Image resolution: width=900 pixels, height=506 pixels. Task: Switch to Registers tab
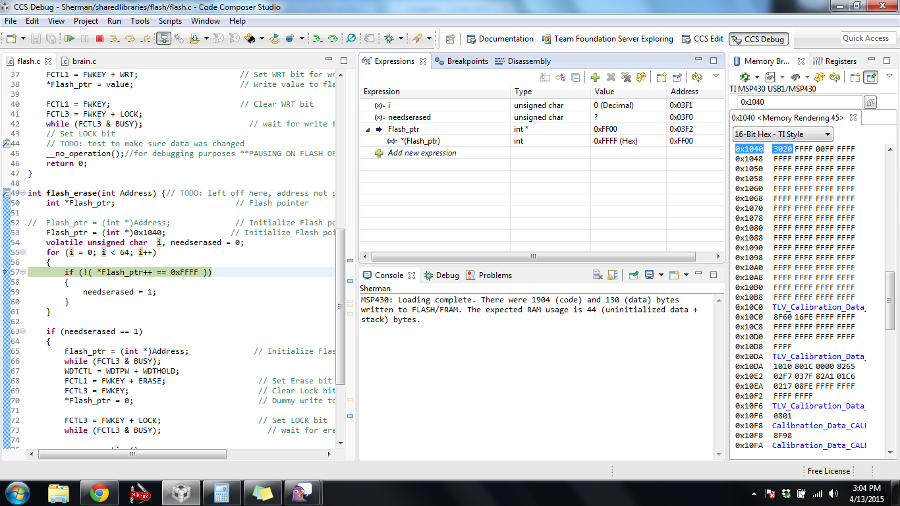coord(835,61)
